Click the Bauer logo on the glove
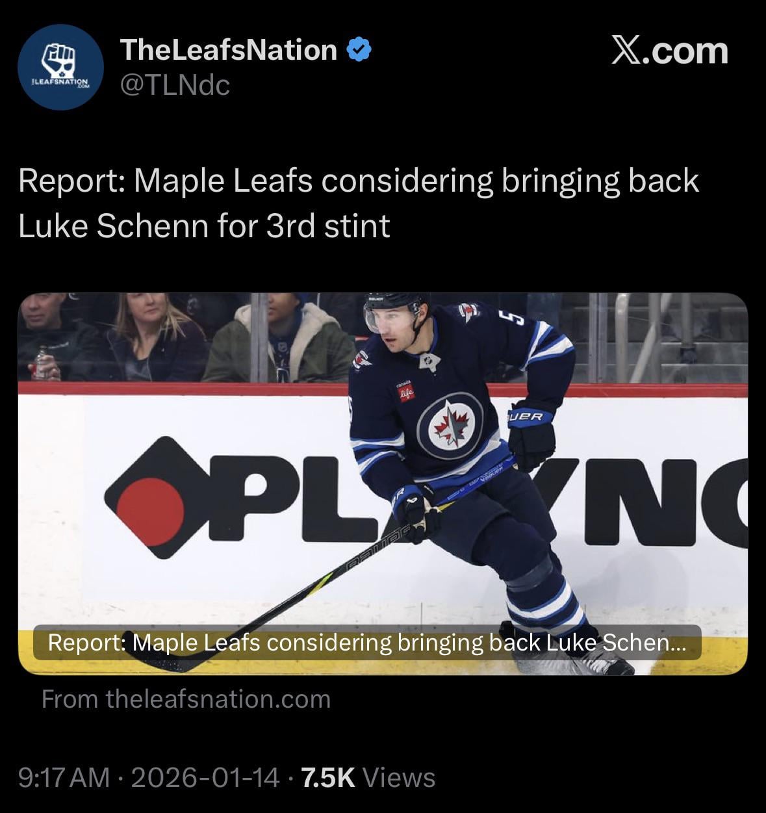Image resolution: width=766 pixels, height=813 pixels. click(525, 416)
